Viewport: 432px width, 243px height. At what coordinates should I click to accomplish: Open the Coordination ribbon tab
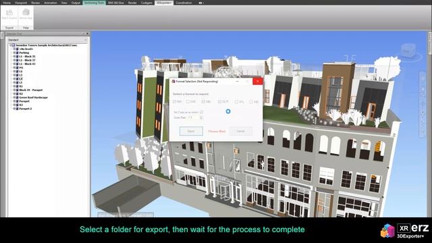[184, 3]
